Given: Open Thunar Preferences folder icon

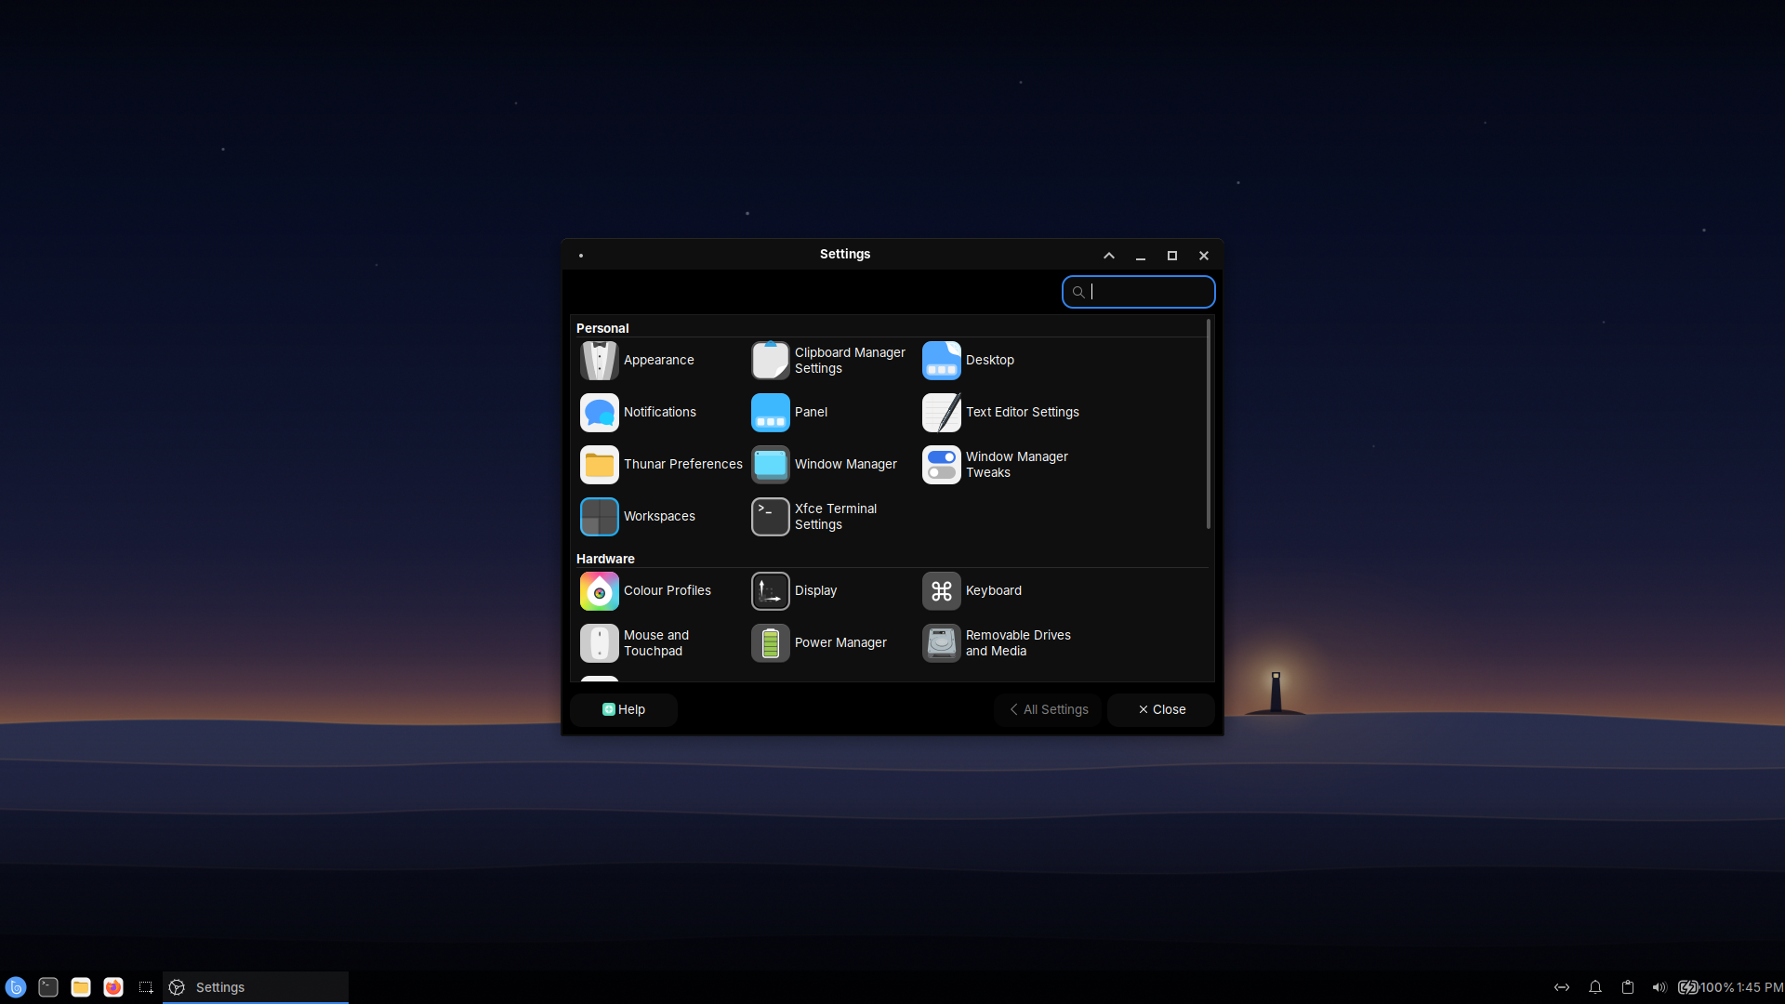Looking at the screenshot, I should (599, 465).
